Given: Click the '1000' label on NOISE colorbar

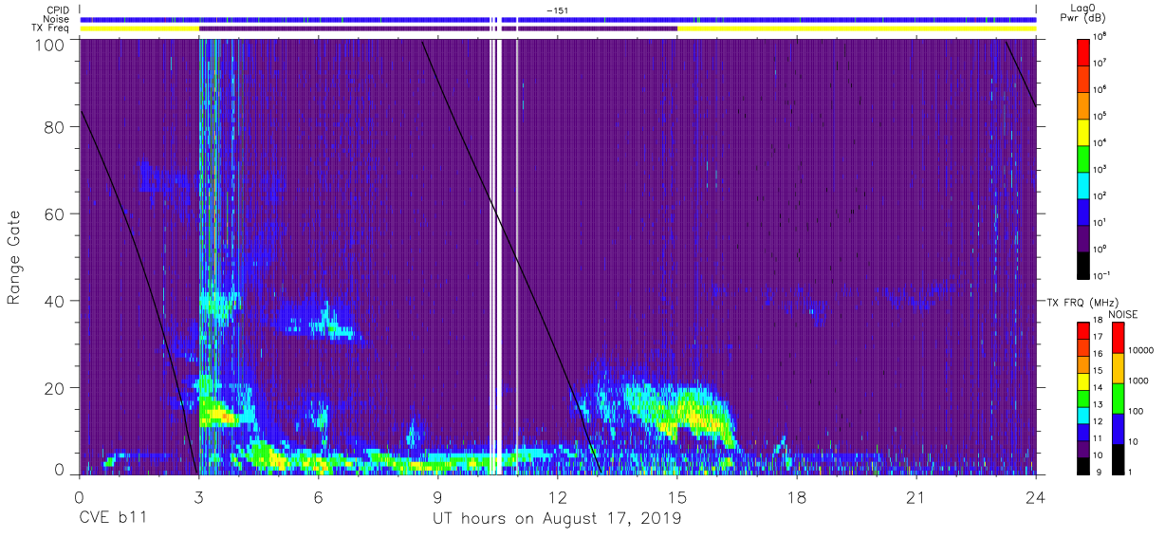Looking at the screenshot, I should pos(1139,380).
